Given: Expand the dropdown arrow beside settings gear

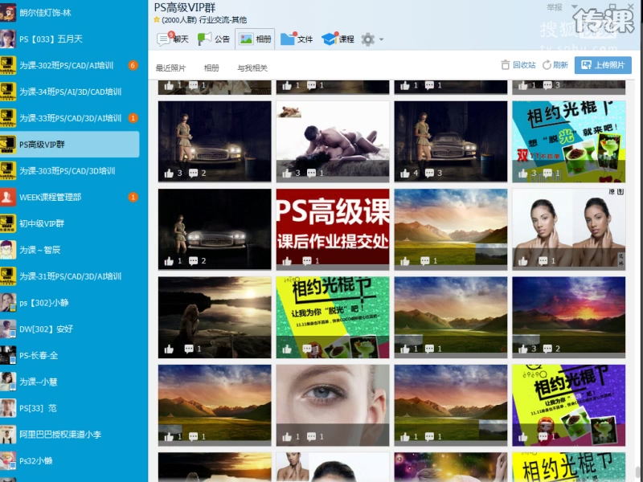Looking at the screenshot, I should [x=381, y=39].
